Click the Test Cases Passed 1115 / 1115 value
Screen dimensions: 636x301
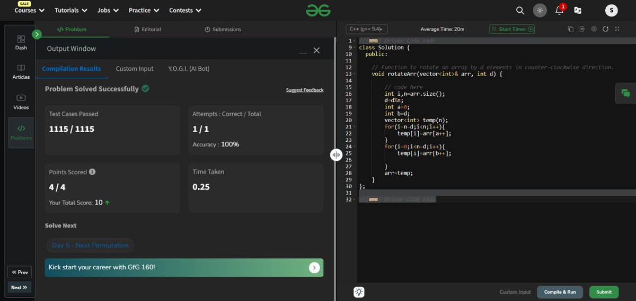click(72, 129)
